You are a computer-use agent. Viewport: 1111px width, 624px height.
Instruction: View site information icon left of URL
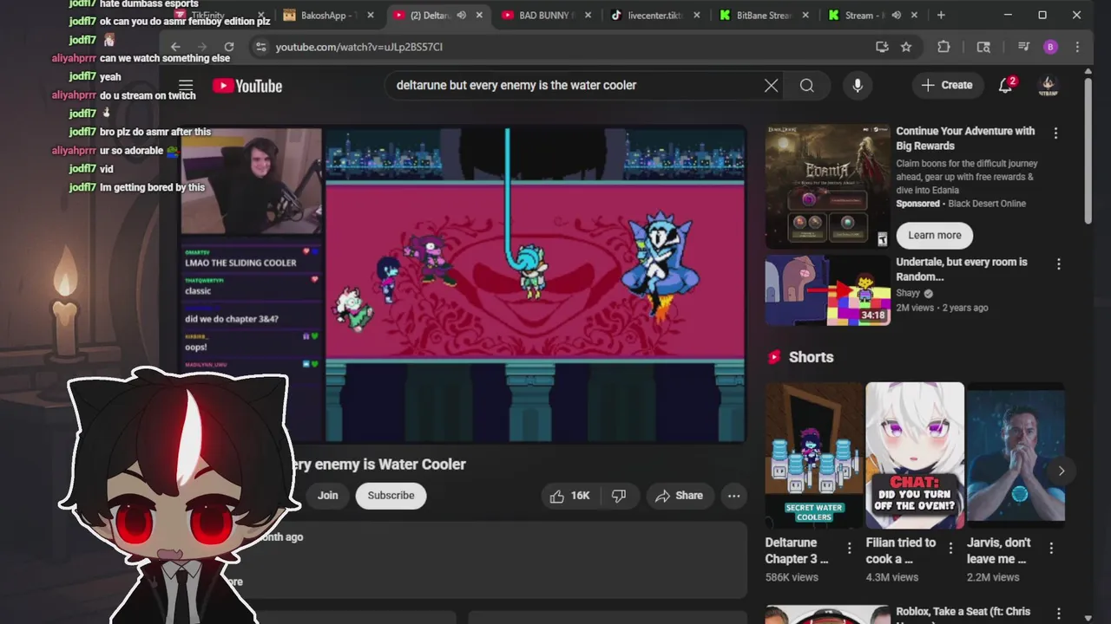coord(260,47)
